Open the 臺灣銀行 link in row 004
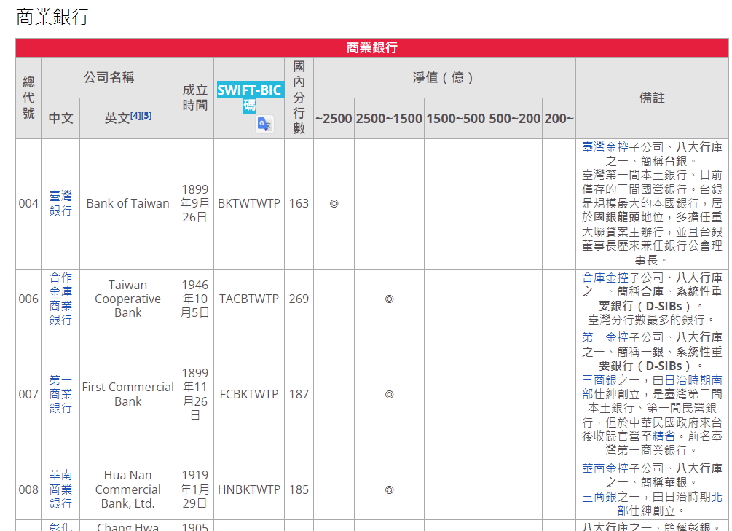 click(60, 203)
